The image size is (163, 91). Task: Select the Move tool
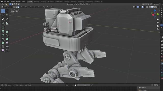click(x=3, y=15)
